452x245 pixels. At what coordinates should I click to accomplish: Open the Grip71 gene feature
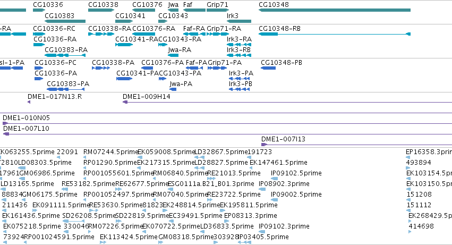pyautogui.click(x=218, y=10)
